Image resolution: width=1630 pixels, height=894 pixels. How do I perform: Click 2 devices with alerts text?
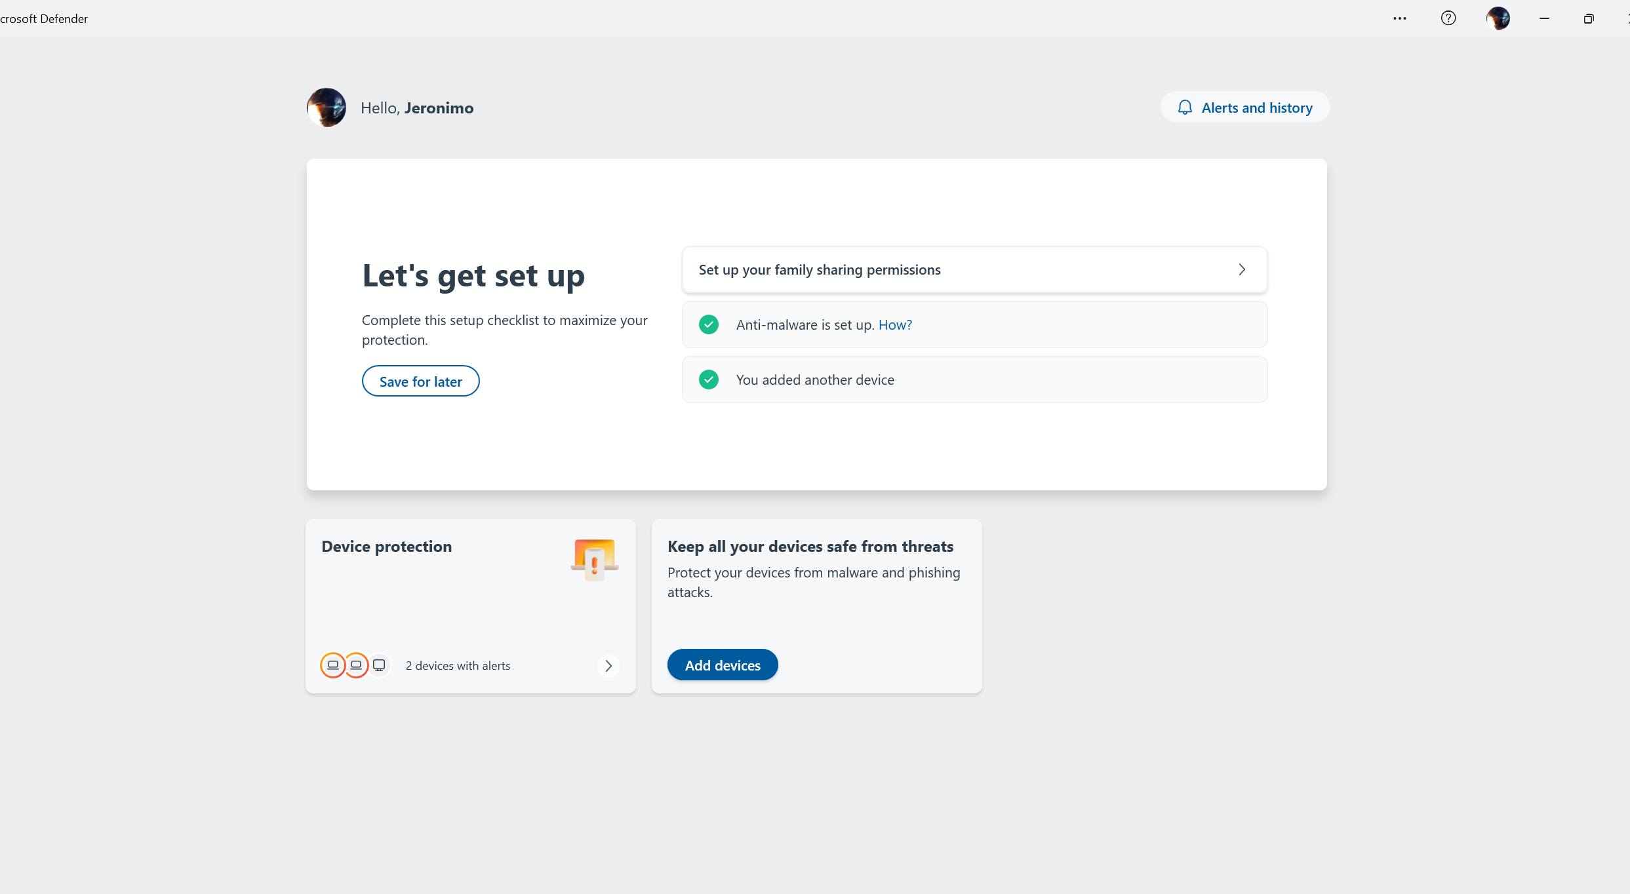click(x=458, y=666)
